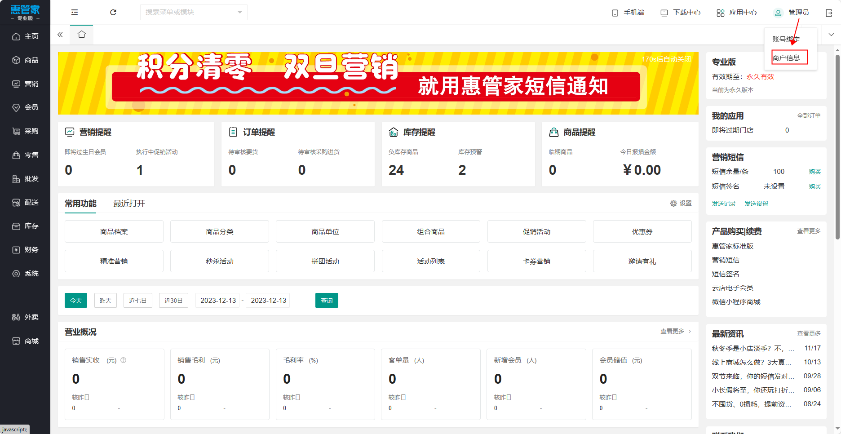
Task: Click the logout icon at top right
Action: (829, 13)
